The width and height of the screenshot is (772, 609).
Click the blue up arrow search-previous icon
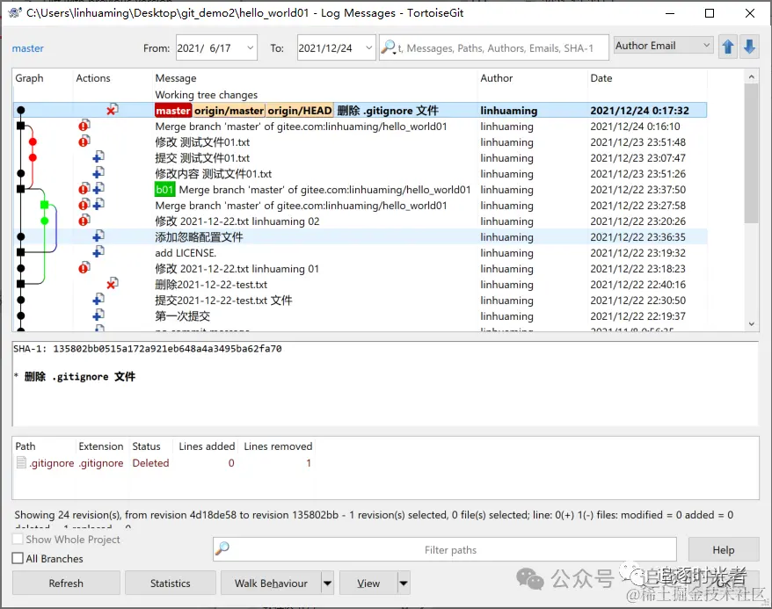coord(728,47)
